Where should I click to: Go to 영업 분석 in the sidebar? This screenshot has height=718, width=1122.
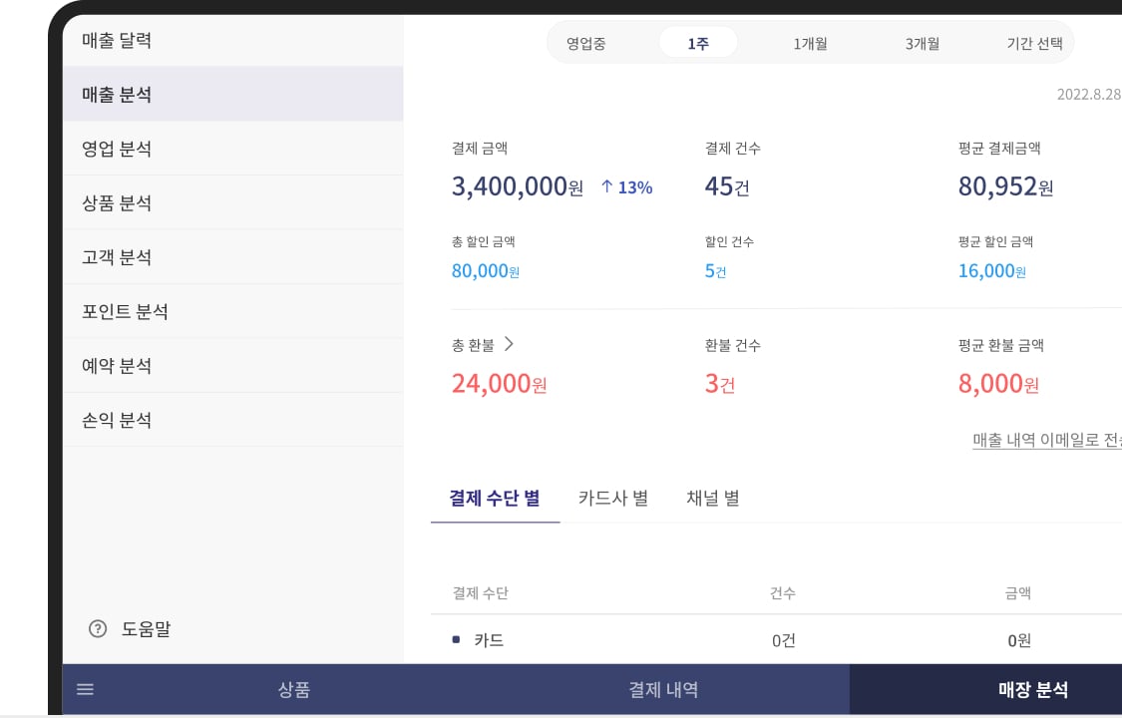[x=233, y=148]
